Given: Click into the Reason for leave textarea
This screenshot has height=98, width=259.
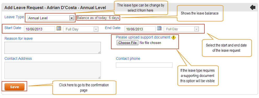Looking at the screenshot, I should click(x=52, y=48).
